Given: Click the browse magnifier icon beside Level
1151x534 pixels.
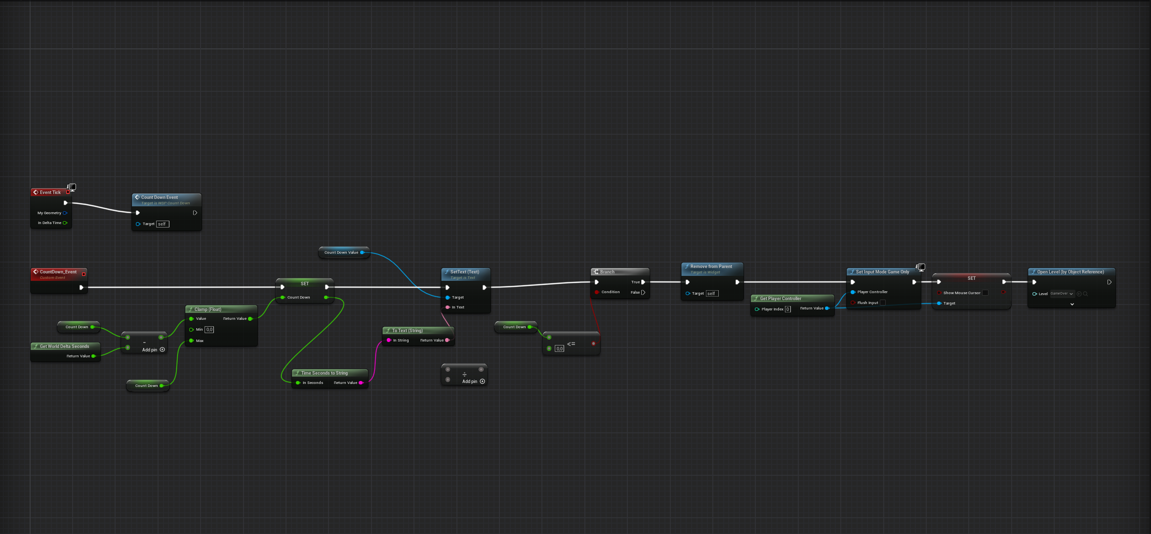Looking at the screenshot, I should point(1085,294).
